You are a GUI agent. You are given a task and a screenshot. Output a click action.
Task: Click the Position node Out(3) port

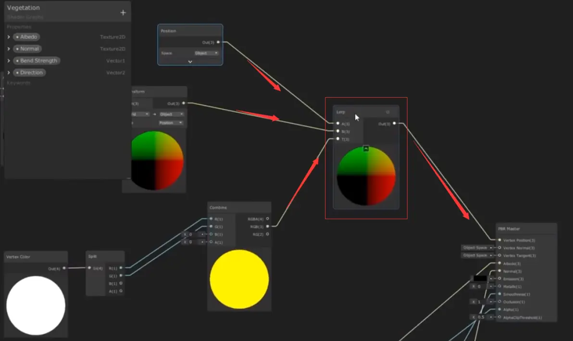[x=218, y=42]
